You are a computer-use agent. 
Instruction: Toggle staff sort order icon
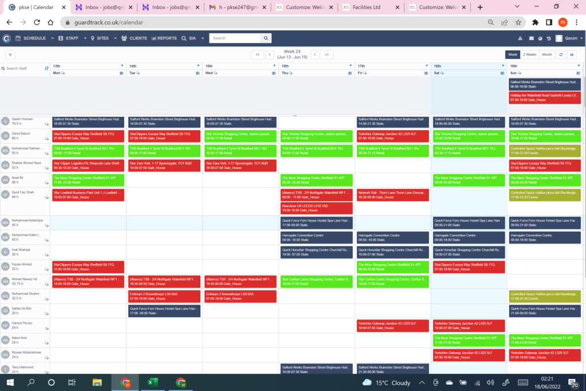tap(47, 68)
